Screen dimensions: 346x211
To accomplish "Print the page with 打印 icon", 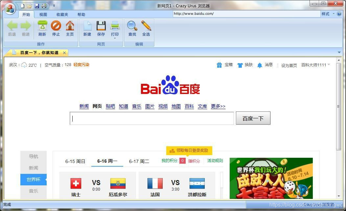I will pyautogui.click(x=115, y=26).
